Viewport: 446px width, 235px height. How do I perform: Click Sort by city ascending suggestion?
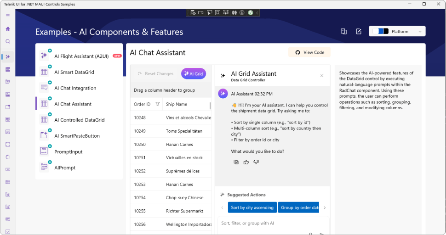(x=252, y=207)
